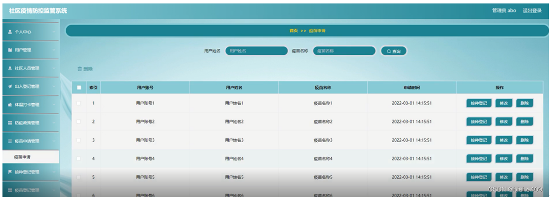
Task: Click 修改 button for 用户账号4
Action: point(504,159)
